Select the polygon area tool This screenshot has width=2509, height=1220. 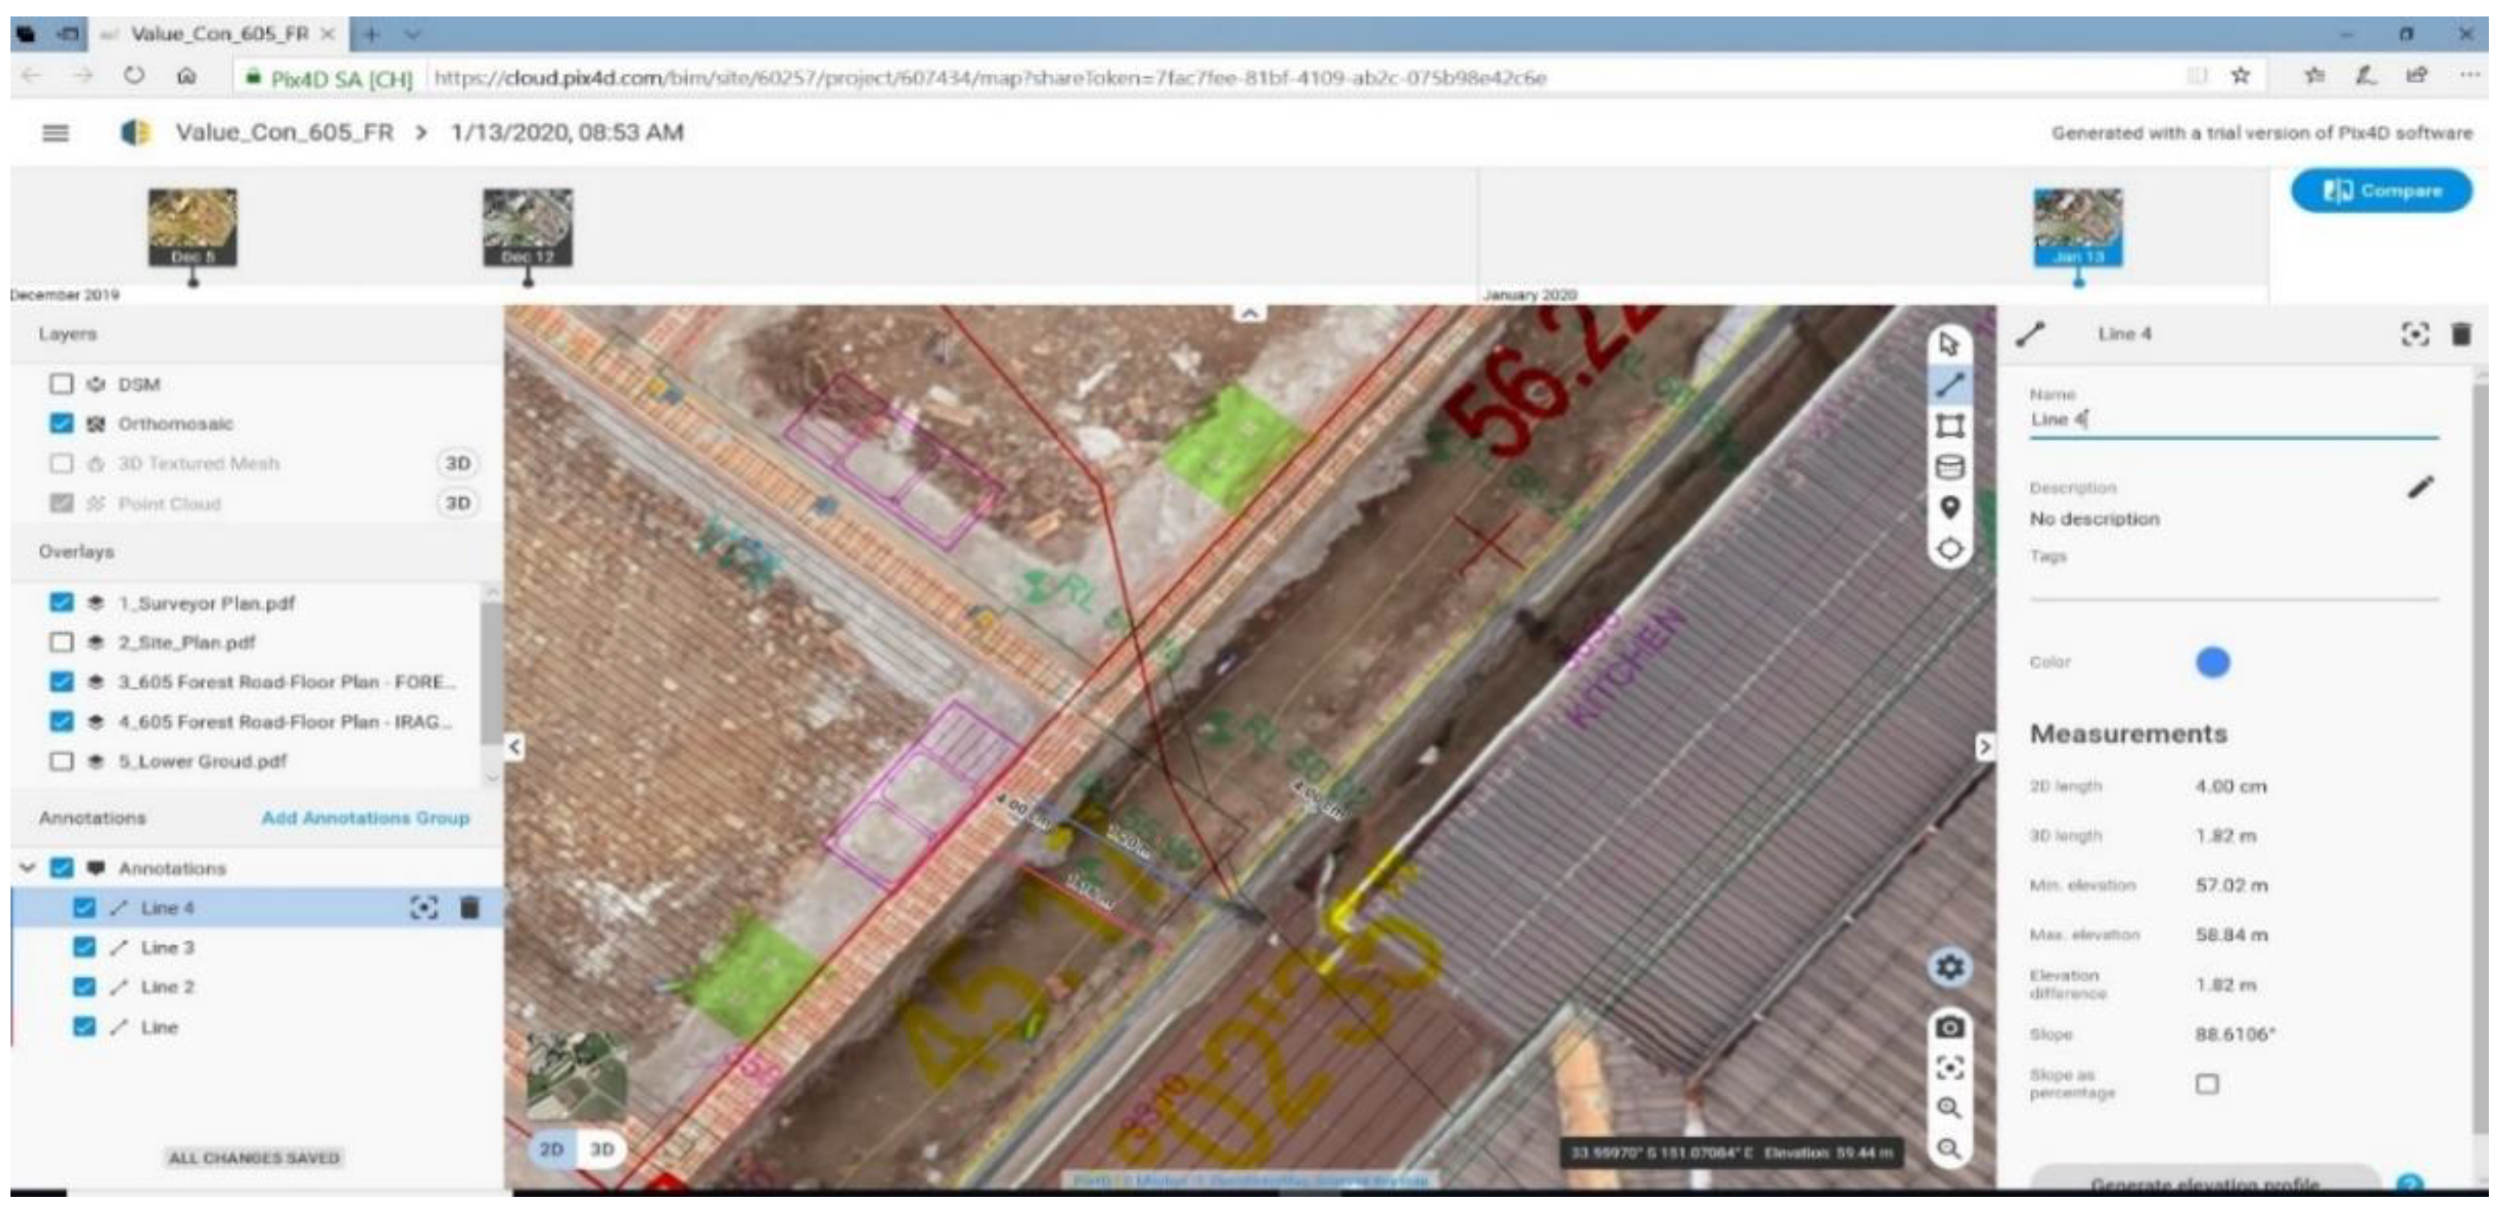tap(1949, 425)
